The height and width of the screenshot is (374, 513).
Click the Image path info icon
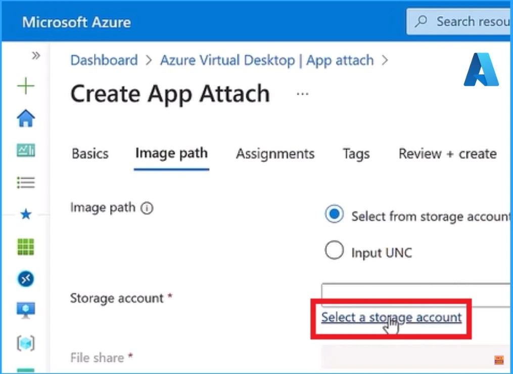pyautogui.click(x=147, y=208)
